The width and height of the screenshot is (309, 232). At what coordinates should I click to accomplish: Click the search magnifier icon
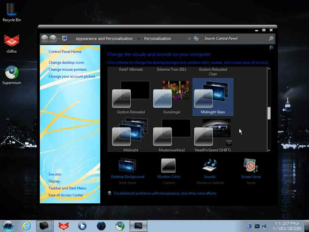click(271, 38)
